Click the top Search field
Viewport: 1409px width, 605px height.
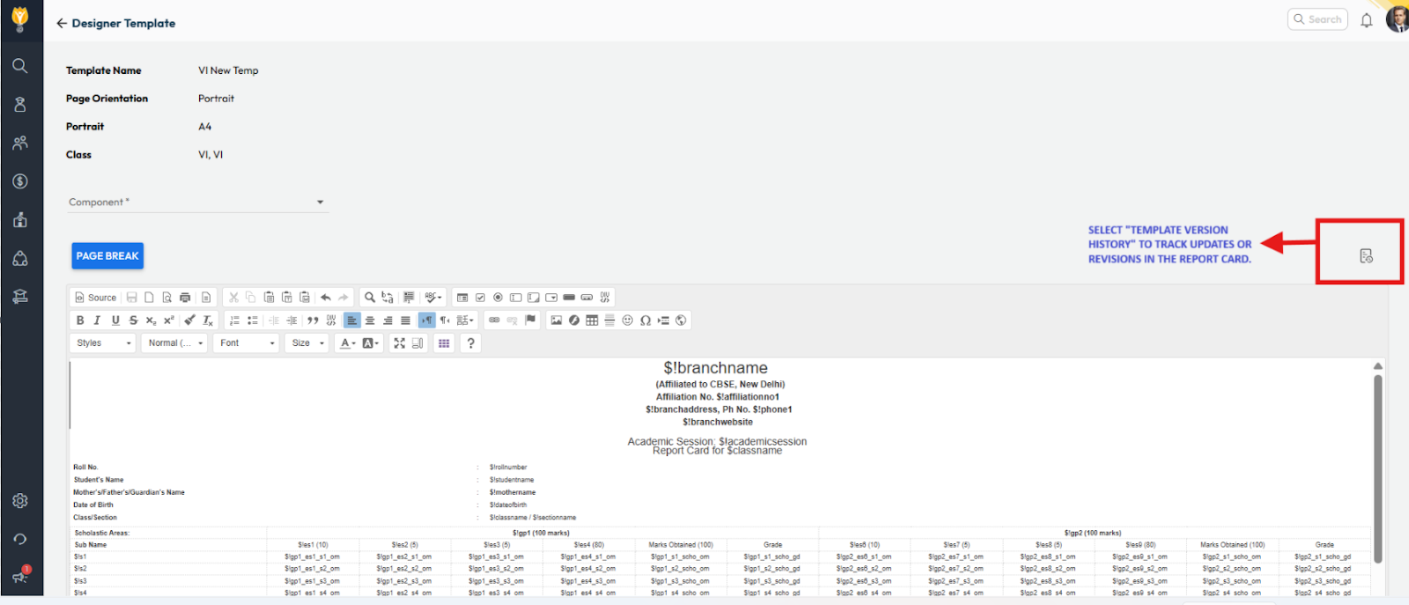1317,19
